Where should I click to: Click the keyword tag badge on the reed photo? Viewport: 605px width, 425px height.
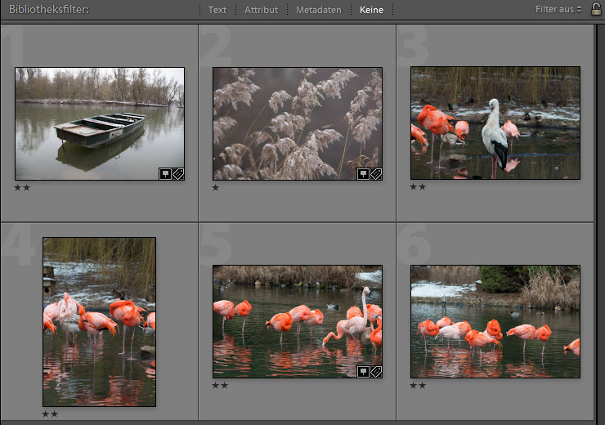[375, 173]
